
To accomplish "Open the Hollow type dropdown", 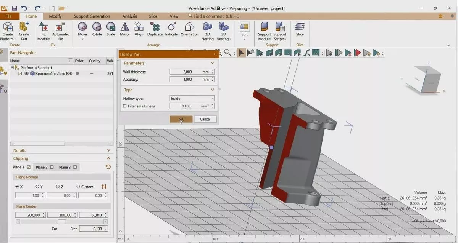I will pos(192,98).
